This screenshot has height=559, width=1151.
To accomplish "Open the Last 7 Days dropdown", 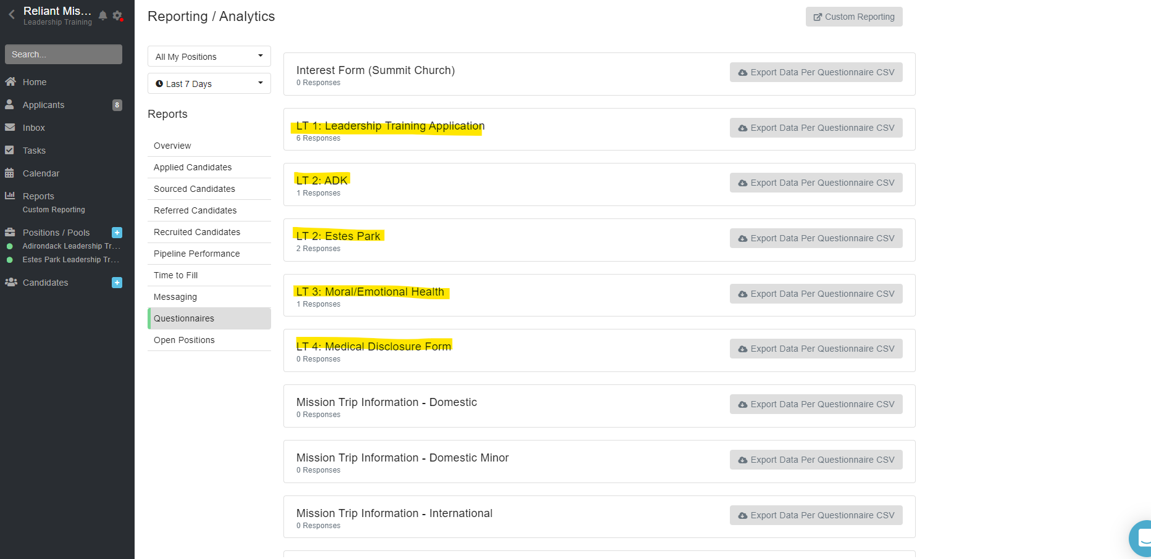I will (x=209, y=83).
